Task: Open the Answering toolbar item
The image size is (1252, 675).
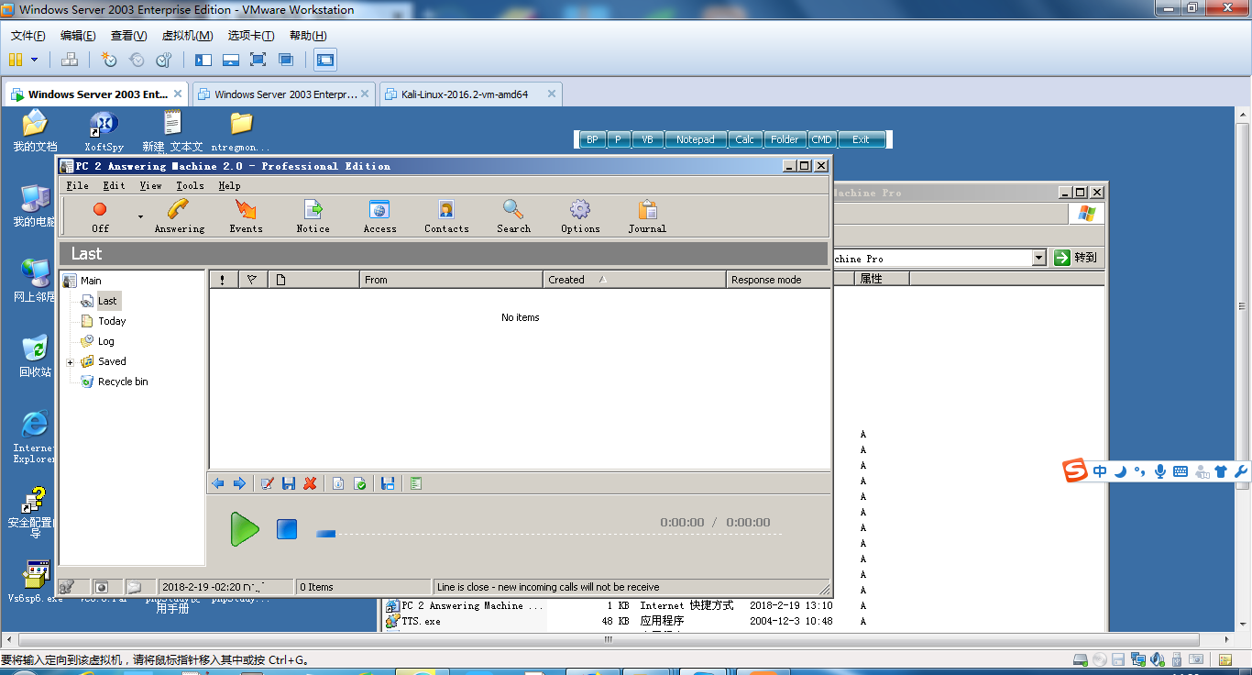Action: pyautogui.click(x=180, y=216)
